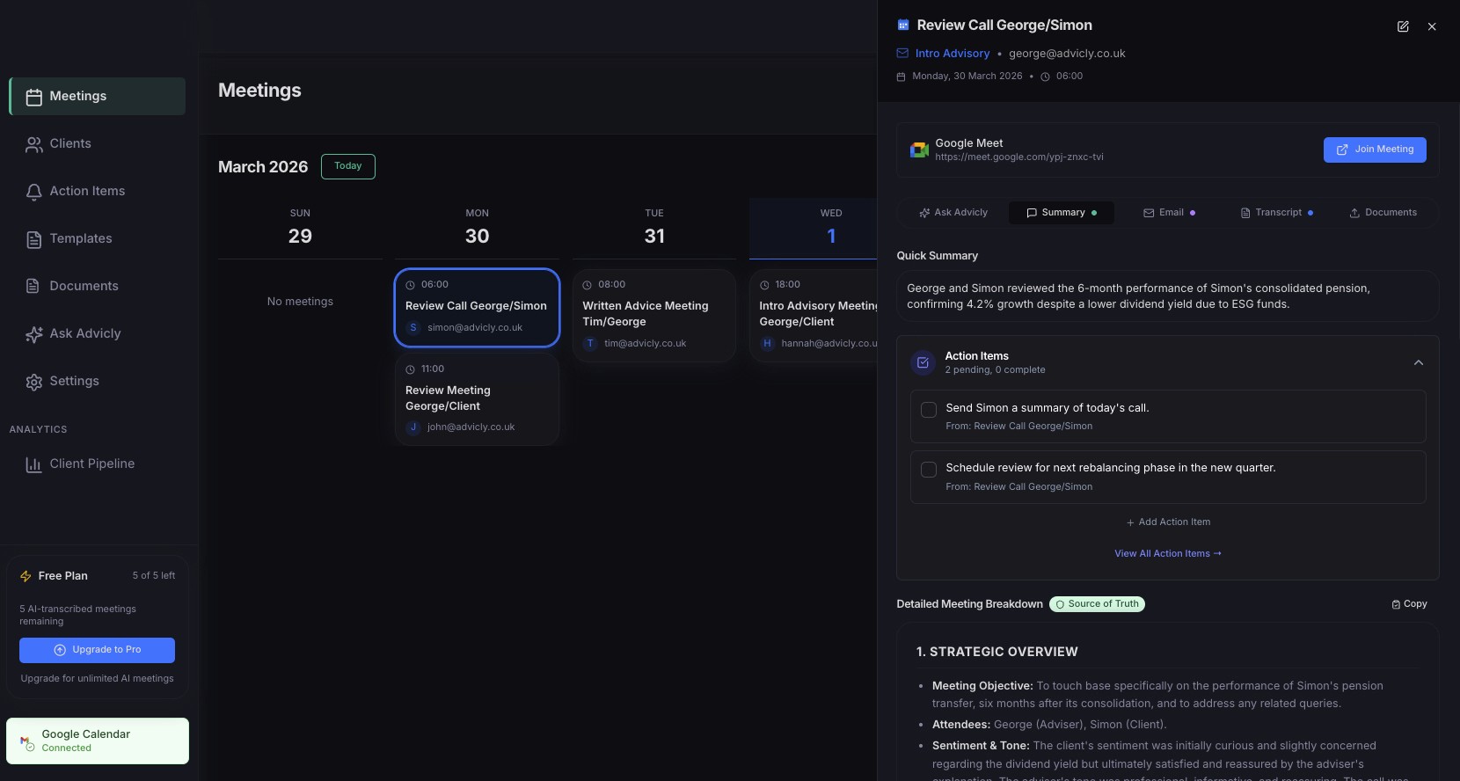Select Sunday 29 column header
This screenshot has height=781, width=1460.
click(x=300, y=228)
